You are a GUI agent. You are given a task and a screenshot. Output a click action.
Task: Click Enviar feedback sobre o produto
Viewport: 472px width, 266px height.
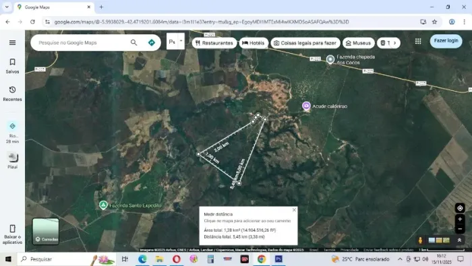point(388,250)
